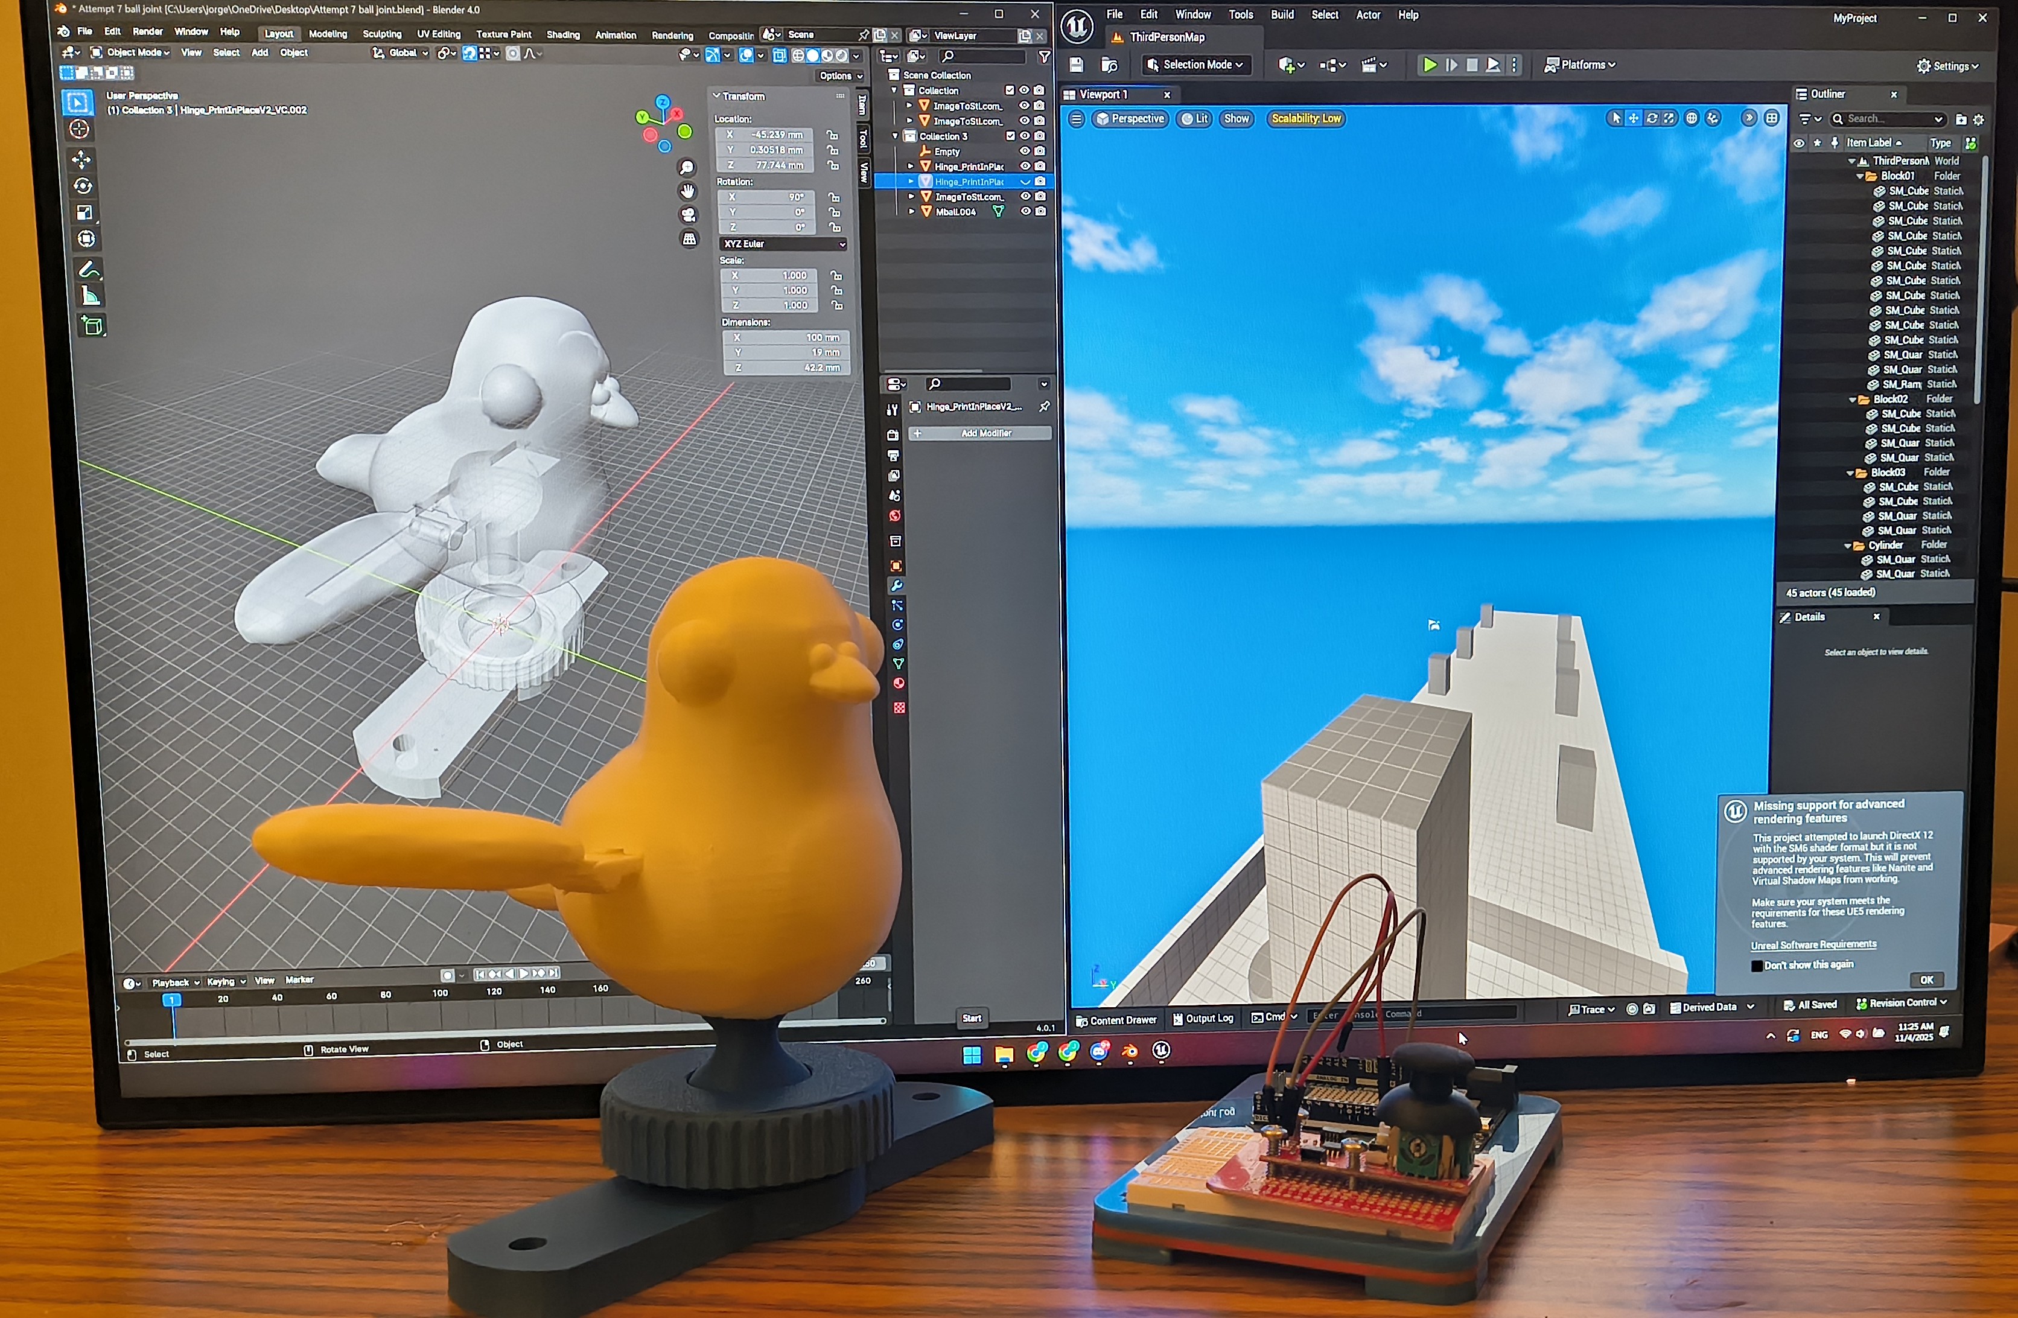Toggle visibility eye for Empty object
2018x1318 pixels.
[1024, 151]
